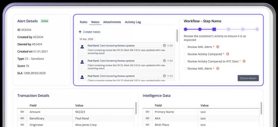Viewport: 278px width, 127px height.
Task: Click drag handle icon for Amount row
Action: coord(22,112)
